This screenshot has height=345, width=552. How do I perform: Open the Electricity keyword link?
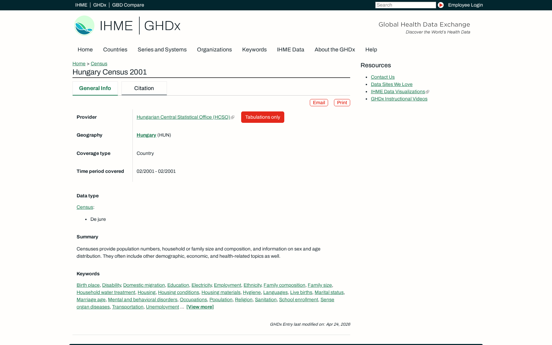tap(201, 285)
